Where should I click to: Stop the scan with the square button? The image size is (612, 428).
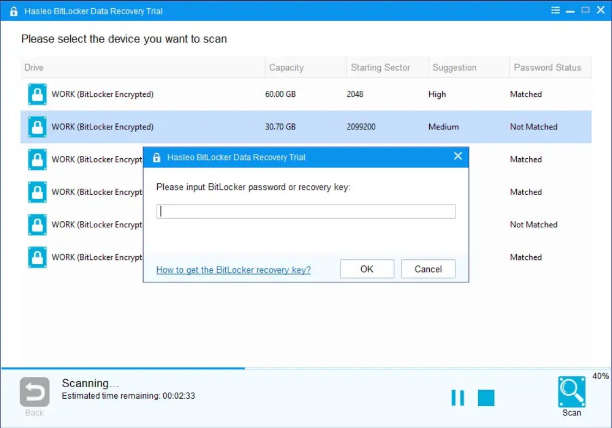[486, 398]
